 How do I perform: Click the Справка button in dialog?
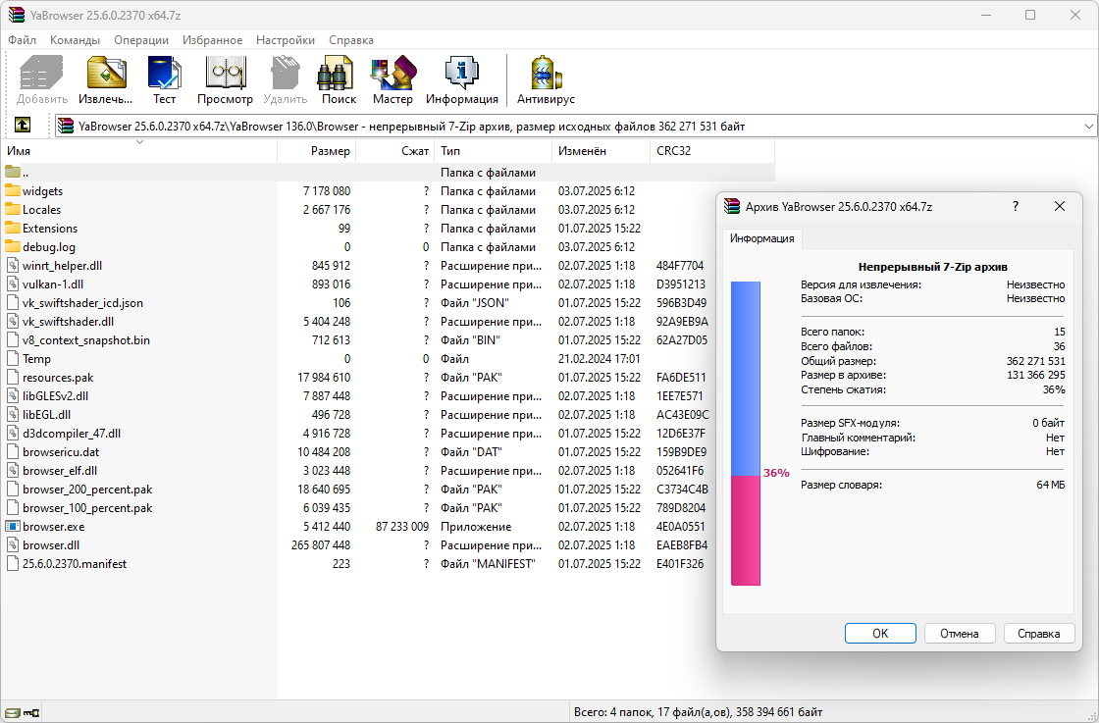(1039, 634)
